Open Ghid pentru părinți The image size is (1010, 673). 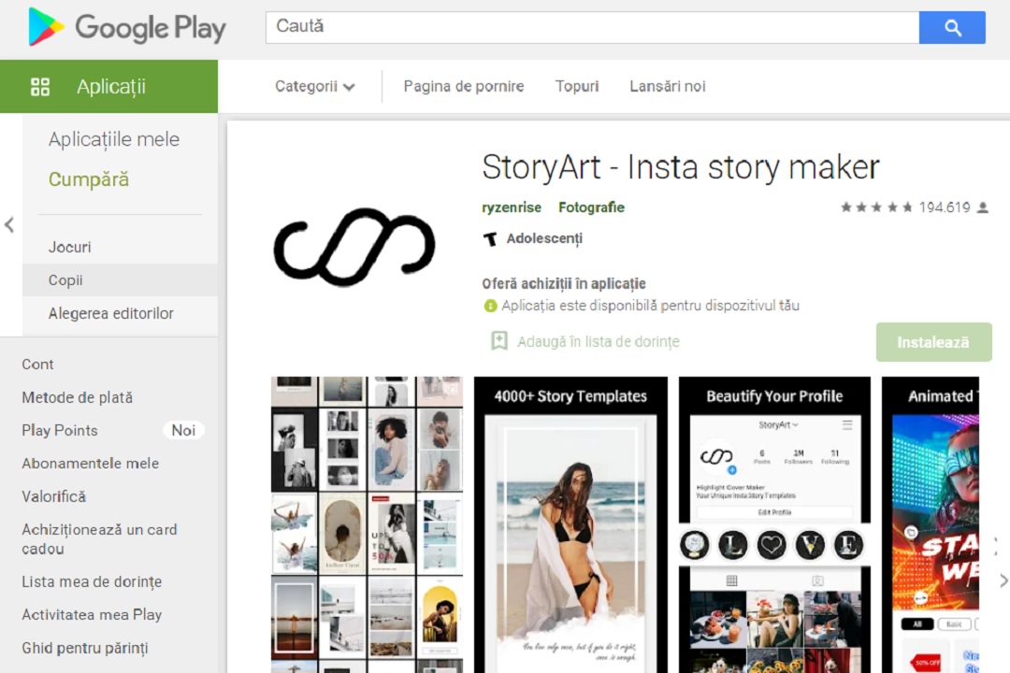85,648
